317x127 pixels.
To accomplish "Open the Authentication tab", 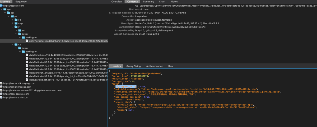I will coord(155,66).
